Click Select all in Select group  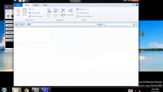[81, 9]
